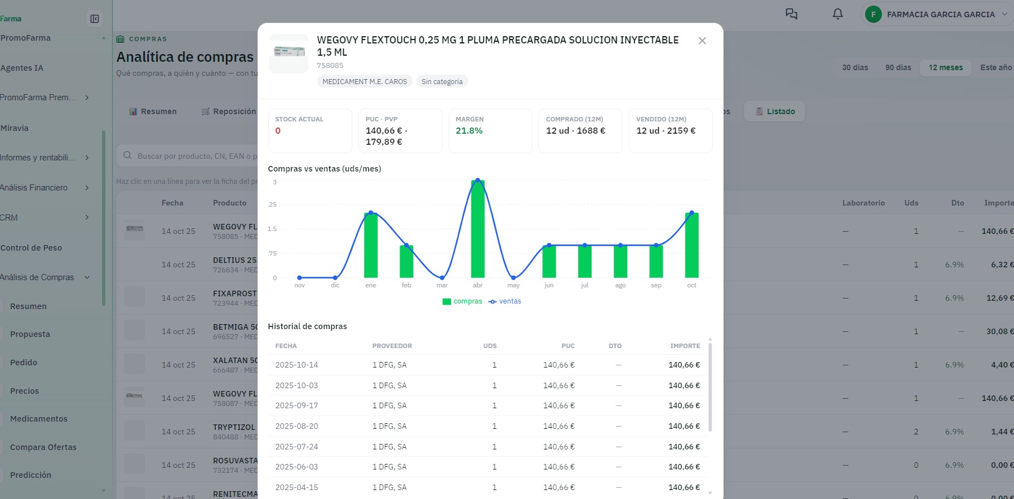The width and height of the screenshot is (1014, 499).
Task: Collapse the Análisis de Compras section
Action: point(87,277)
